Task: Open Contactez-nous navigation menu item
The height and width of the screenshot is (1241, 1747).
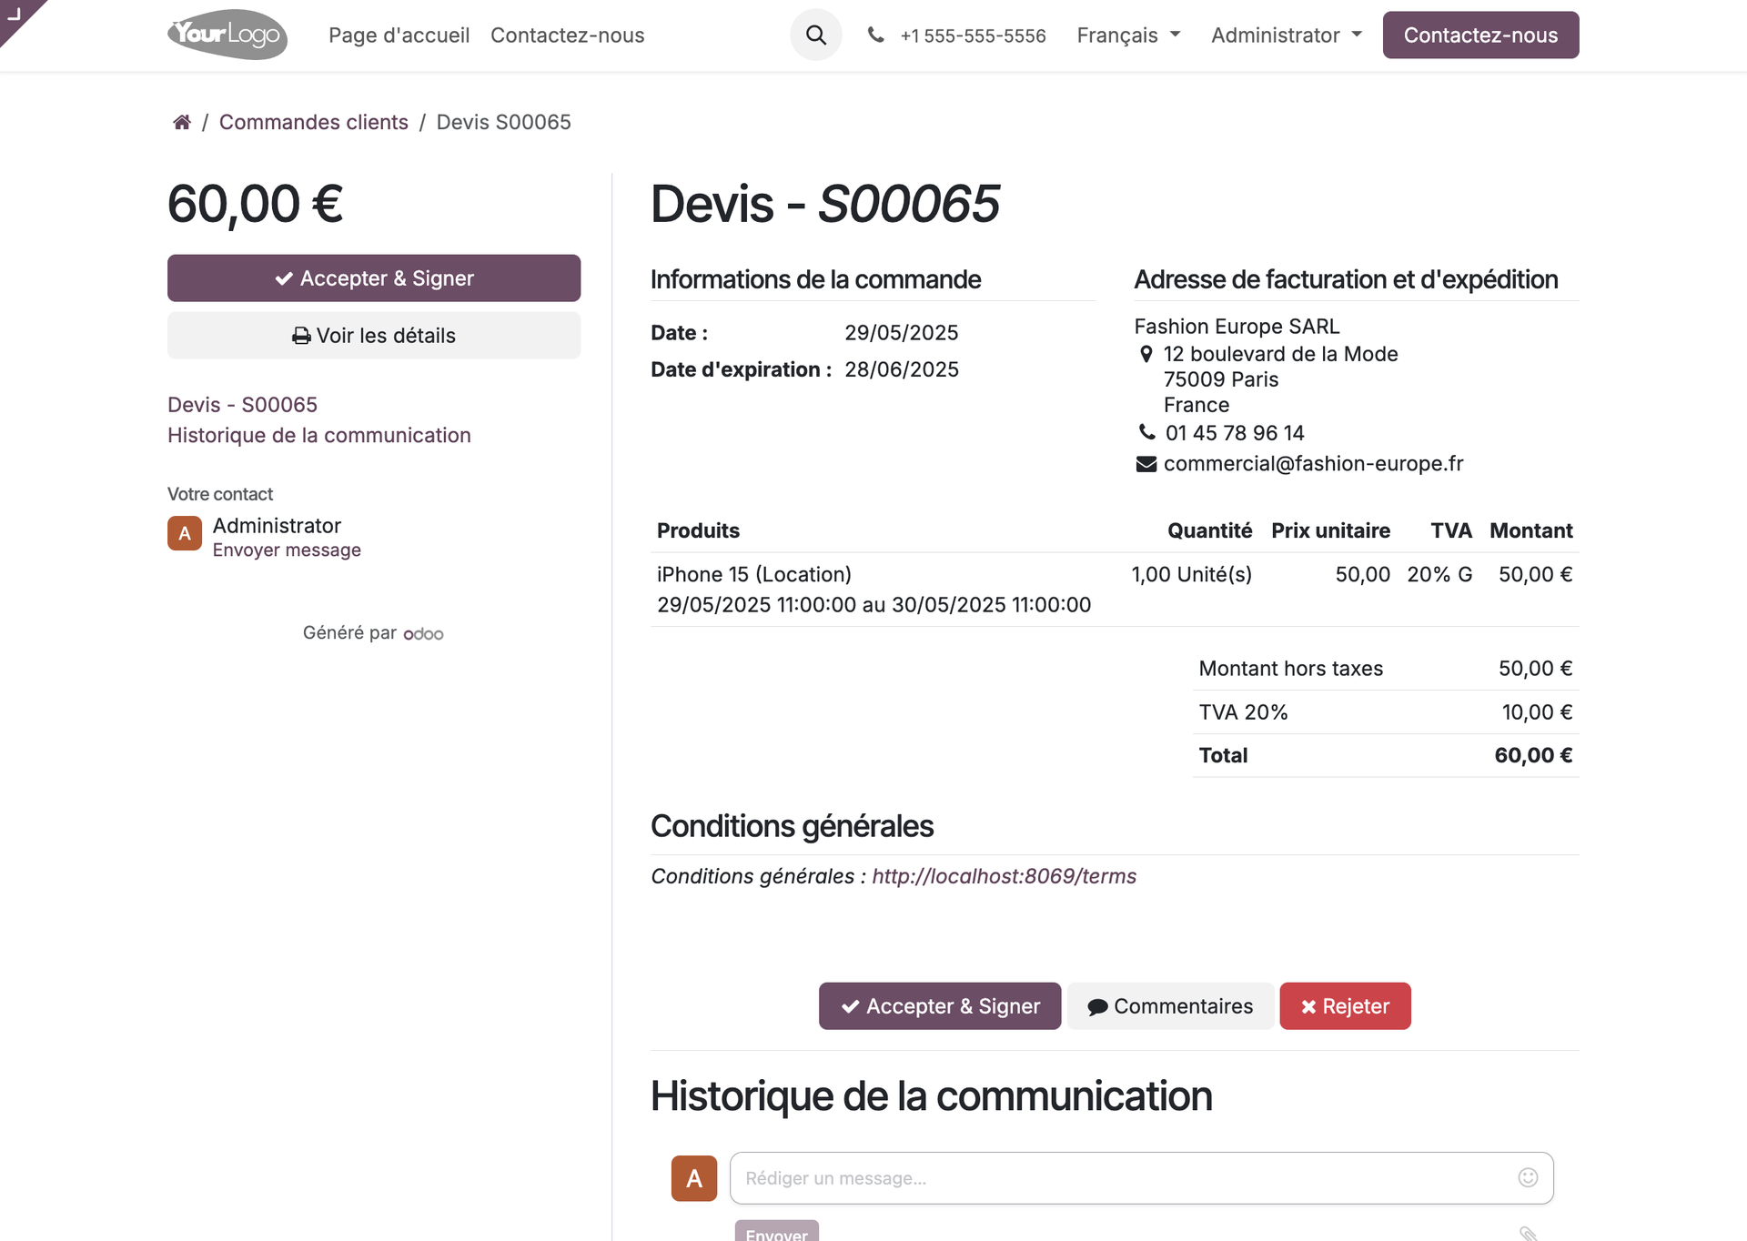Action: click(x=567, y=35)
